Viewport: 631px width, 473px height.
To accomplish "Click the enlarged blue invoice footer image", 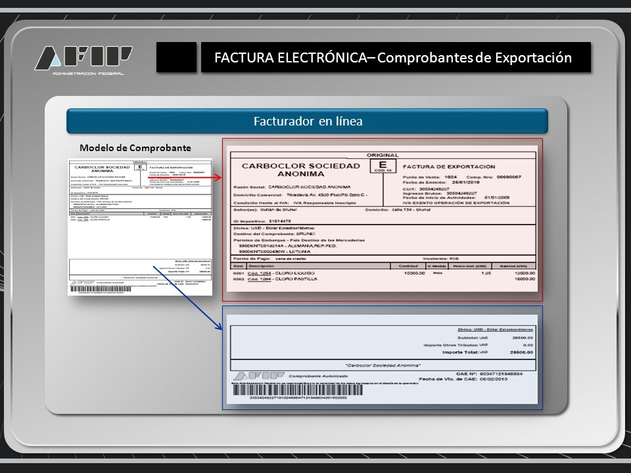I will (383, 359).
